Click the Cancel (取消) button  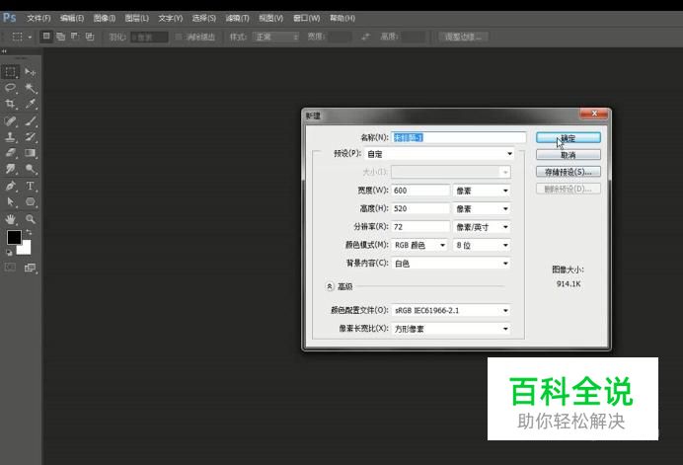pos(569,155)
